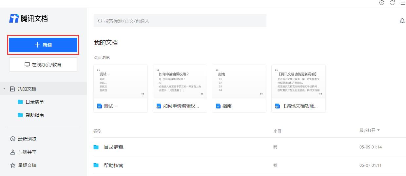Click folder icon in 目录清单 list row
This screenshot has height=176, width=406.
point(96,147)
